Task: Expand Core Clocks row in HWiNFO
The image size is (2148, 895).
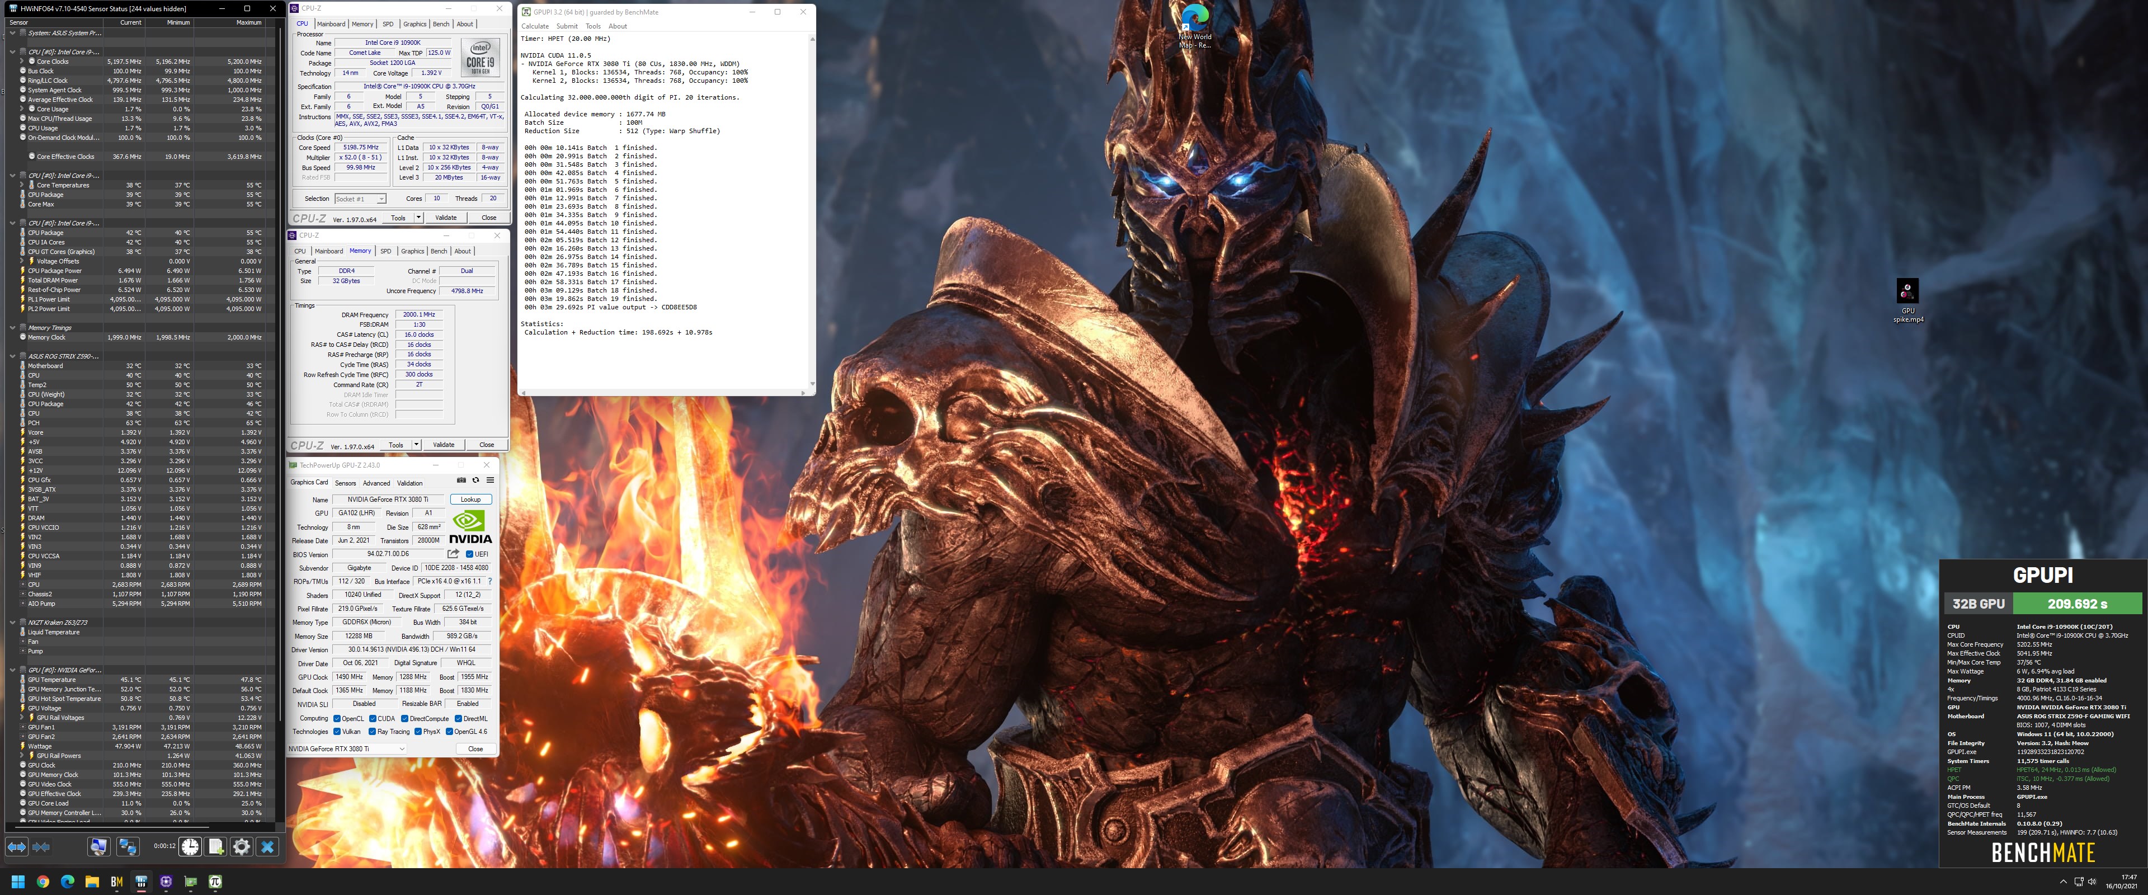Action: [x=22, y=61]
